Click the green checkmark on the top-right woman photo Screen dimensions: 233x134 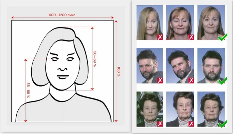pyautogui.click(x=222, y=37)
